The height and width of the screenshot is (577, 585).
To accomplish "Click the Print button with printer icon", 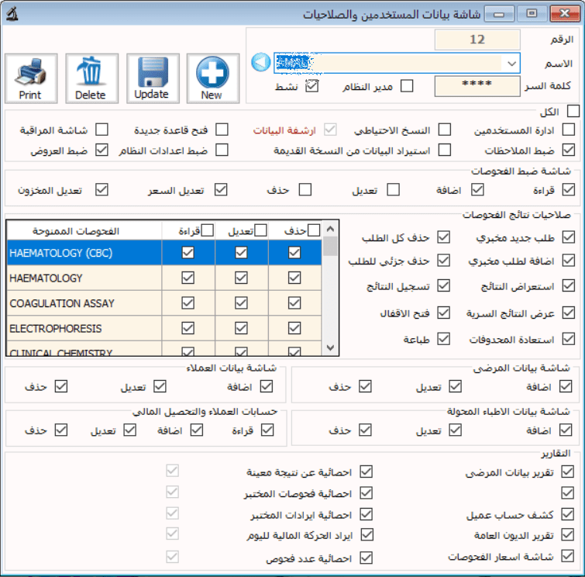I will click(30, 78).
